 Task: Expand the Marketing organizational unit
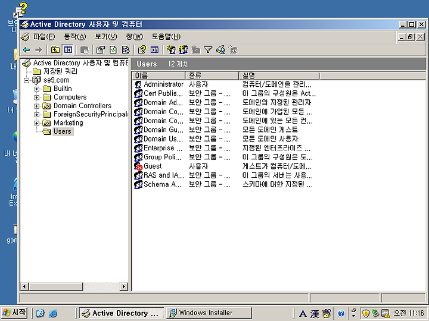click(36, 123)
